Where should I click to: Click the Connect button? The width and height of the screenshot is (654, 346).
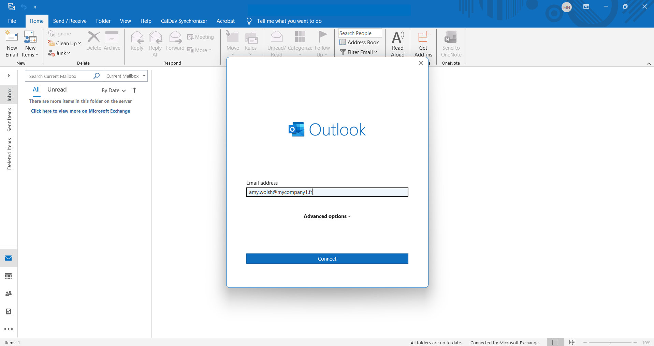327,259
